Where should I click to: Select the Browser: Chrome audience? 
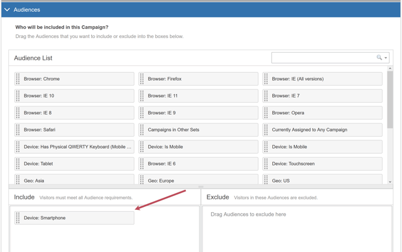click(74, 79)
